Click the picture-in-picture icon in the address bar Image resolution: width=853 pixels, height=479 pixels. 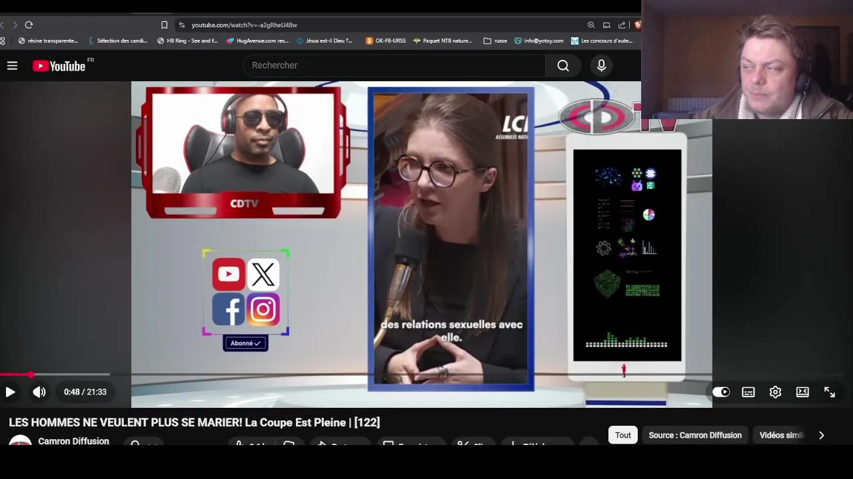click(x=606, y=25)
